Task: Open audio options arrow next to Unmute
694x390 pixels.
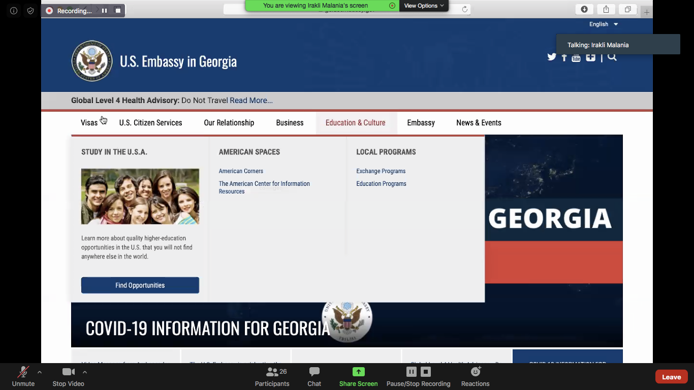Action: point(40,372)
